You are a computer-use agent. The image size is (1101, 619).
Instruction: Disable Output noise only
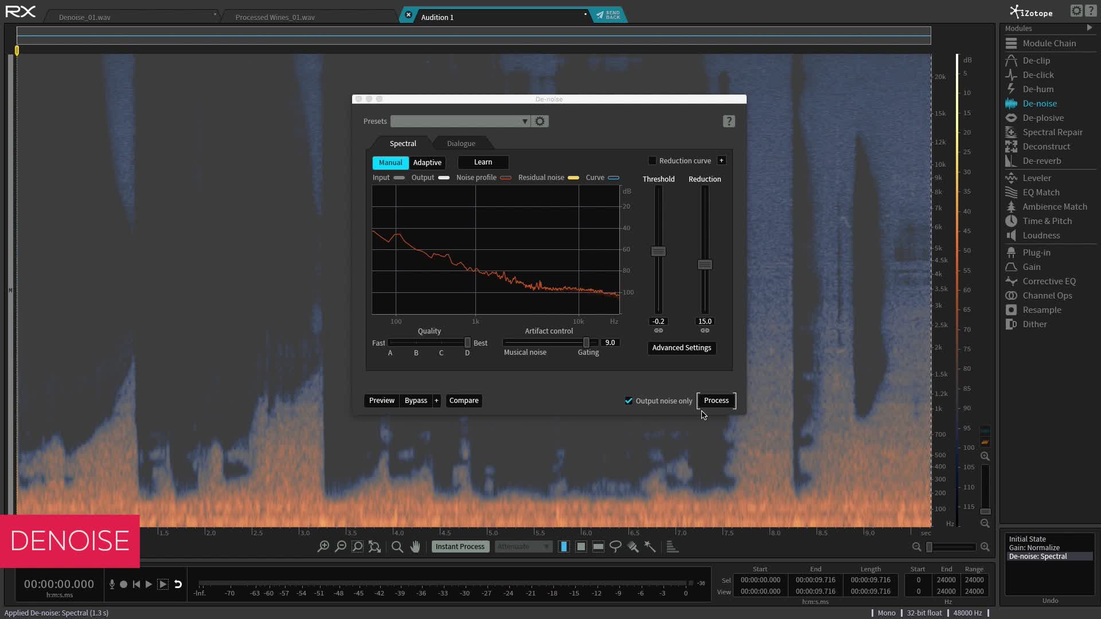tap(628, 401)
